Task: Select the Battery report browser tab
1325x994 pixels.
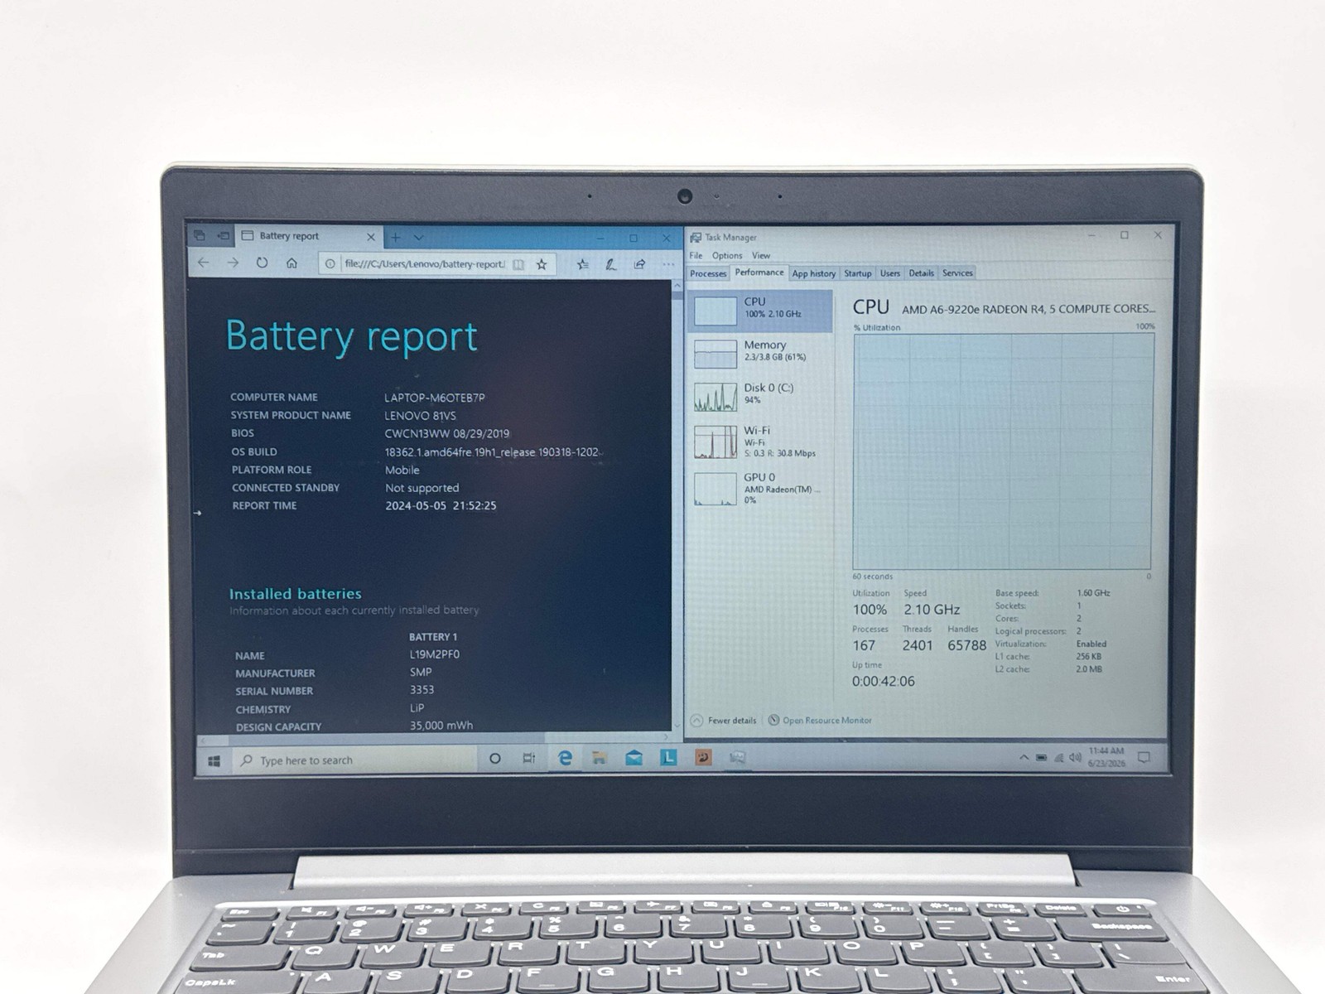Action: tap(308, 236)
